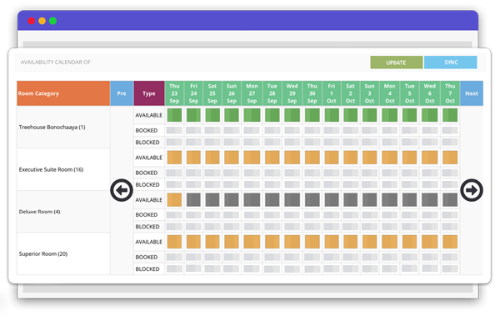Click the AVAILABLE label in Superior Room row
The width and height of the screenshot is (500, 316).
coord(149,242)
